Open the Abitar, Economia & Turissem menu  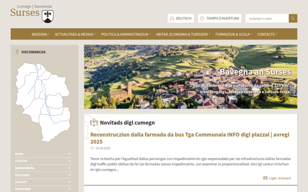click(182, 34)
